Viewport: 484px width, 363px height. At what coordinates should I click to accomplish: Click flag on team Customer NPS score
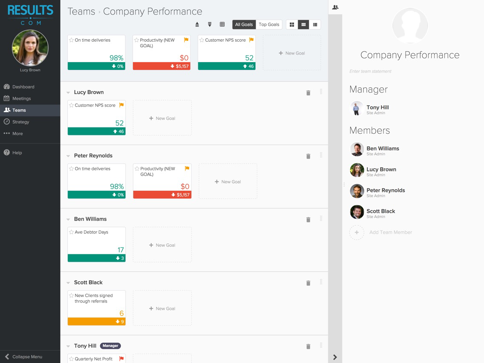point(251,40)
